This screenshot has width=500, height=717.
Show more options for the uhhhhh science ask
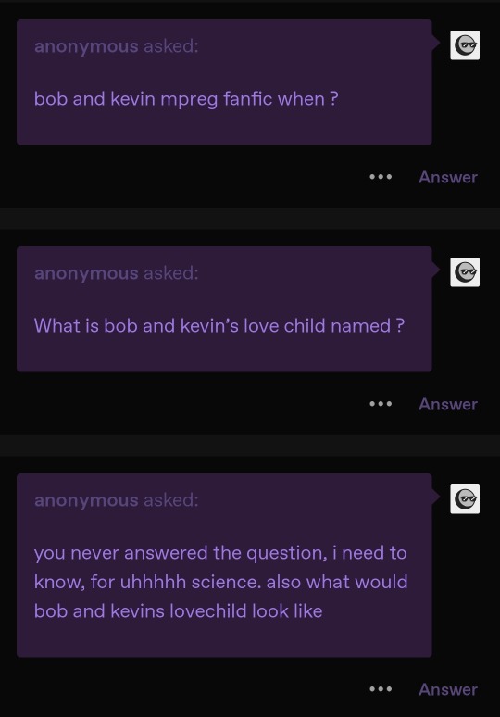(381, 689)
